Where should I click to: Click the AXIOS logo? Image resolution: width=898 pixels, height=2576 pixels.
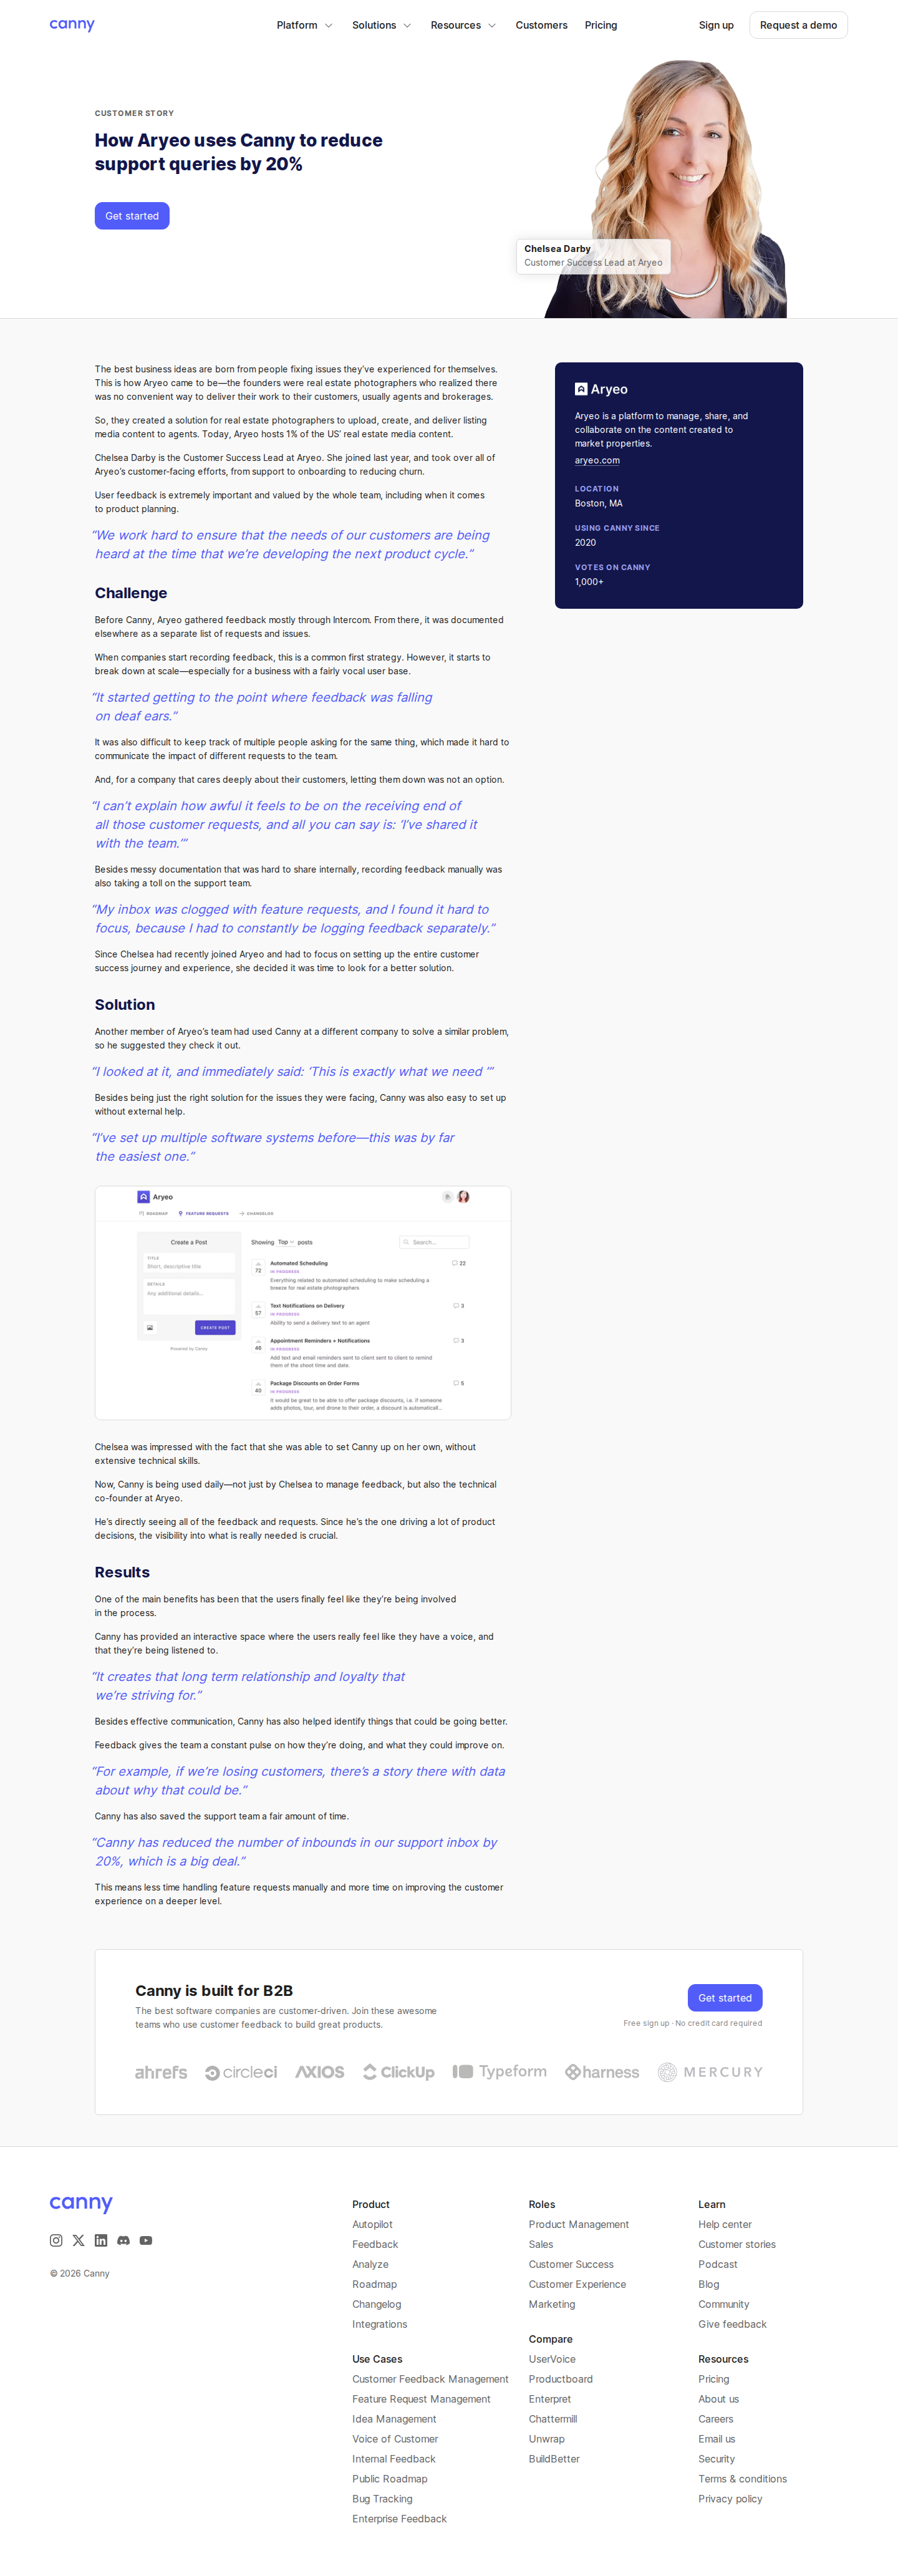tap(320, 2072)
